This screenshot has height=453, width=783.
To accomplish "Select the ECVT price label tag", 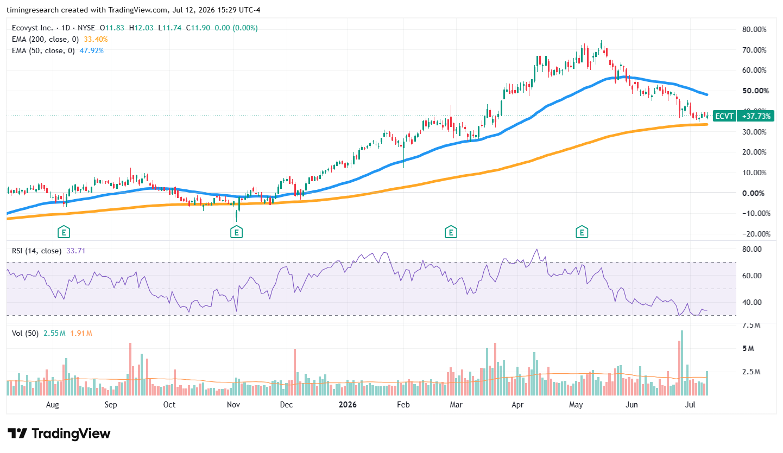I will 724,116.
